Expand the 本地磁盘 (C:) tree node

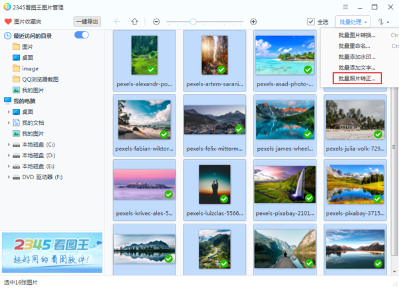[9, 144]
